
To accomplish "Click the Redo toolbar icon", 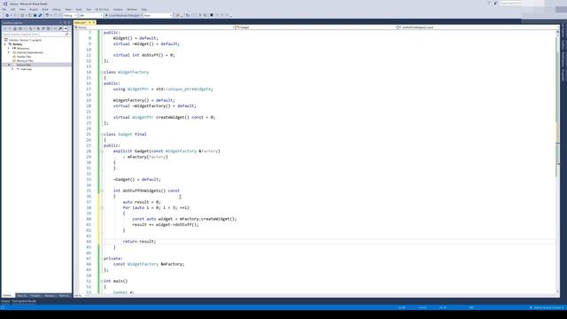I will point(55,16).
